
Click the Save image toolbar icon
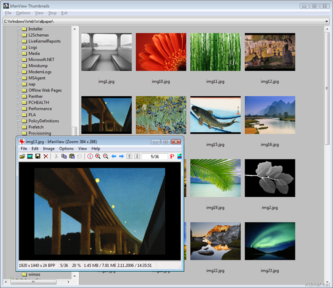tap(37, 156)
